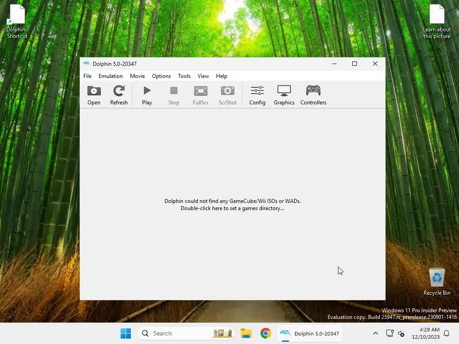Click the taskbar Search box
Image resolution: width=459 pixels, height=344 pixels.
186,333
